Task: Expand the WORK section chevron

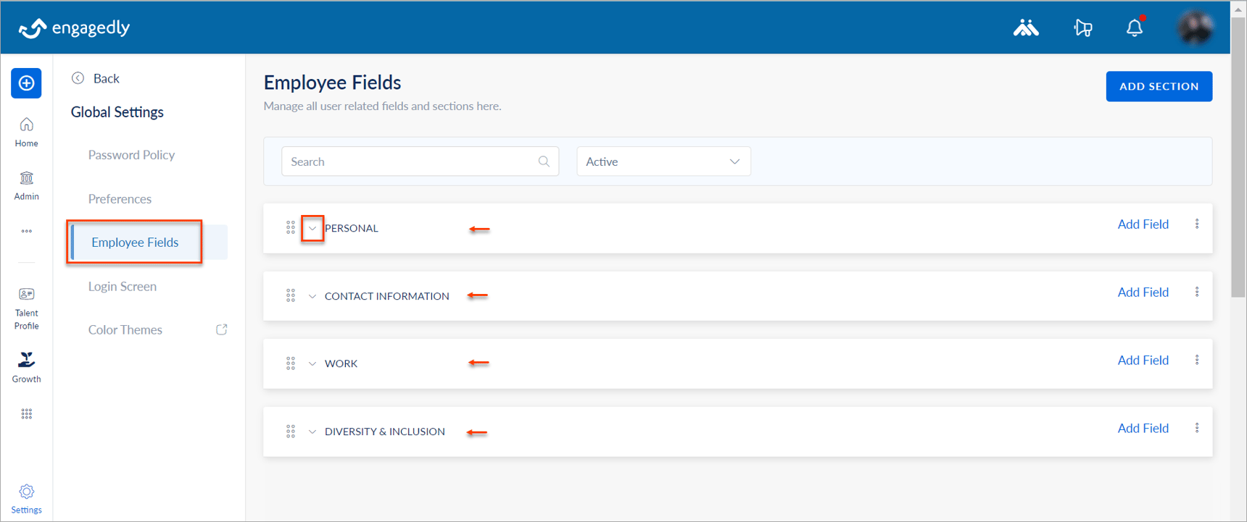Action: pos(312,363)
